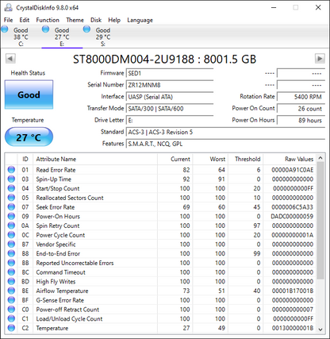Minimize the CrystalDiskInfo window
330x339 pixels.
pyautogui.click(x=274, y=7)
